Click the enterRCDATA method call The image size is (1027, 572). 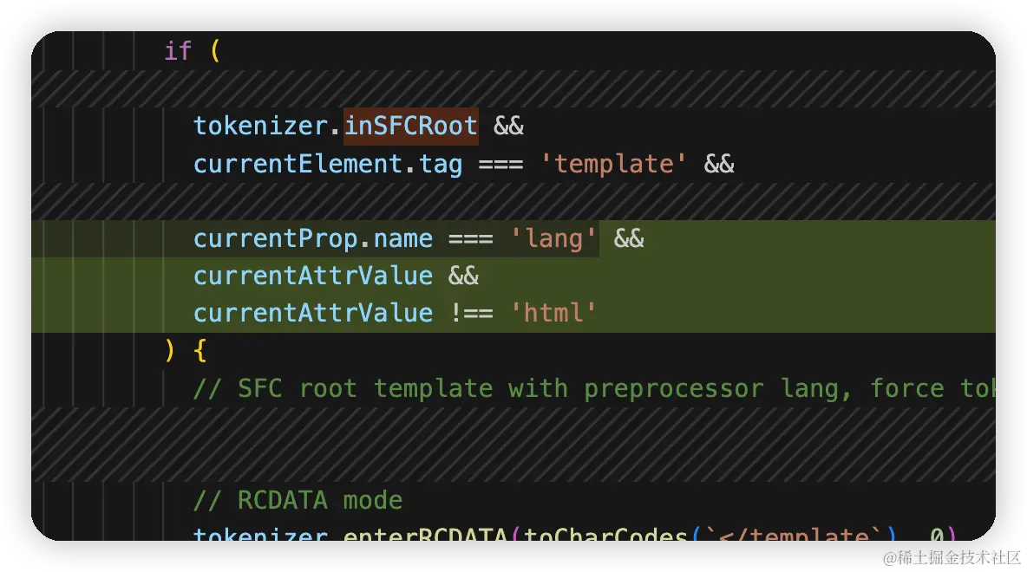(x=426, y=536)
